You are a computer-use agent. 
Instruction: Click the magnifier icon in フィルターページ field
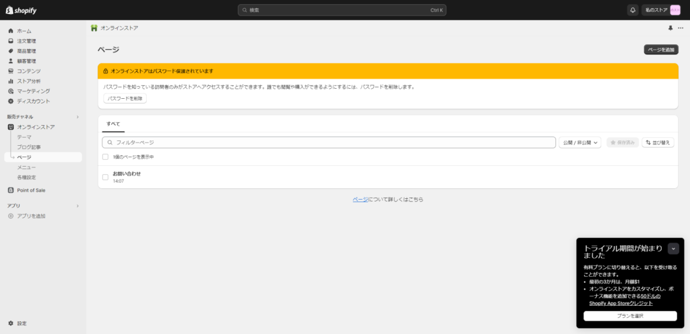tap(110, 142)
